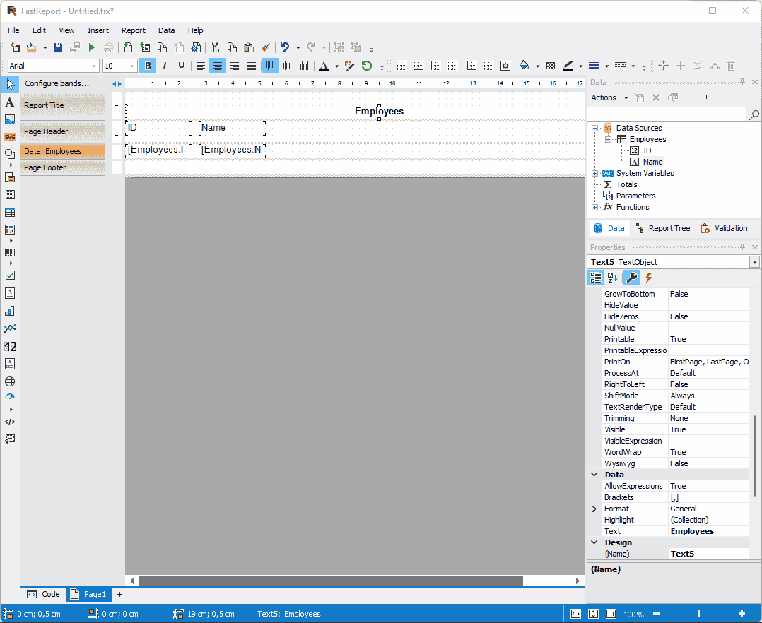Add a new page with the plus tab
The width and height of the screenshot is (762, 623).
pyautogui.click(x=119, y=594)
